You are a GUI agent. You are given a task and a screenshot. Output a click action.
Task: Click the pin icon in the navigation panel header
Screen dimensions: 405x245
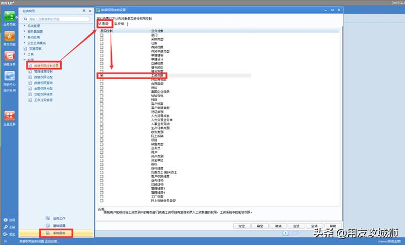[x=84, y=11]
